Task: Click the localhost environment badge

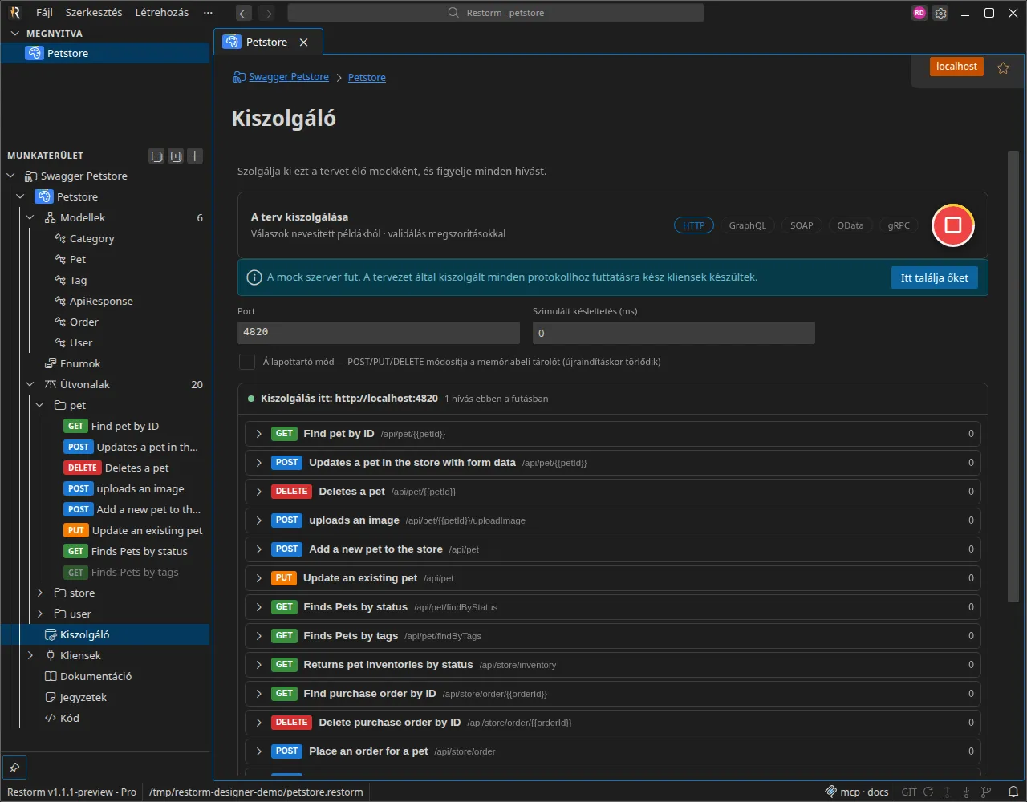Action: pos(957,67)
